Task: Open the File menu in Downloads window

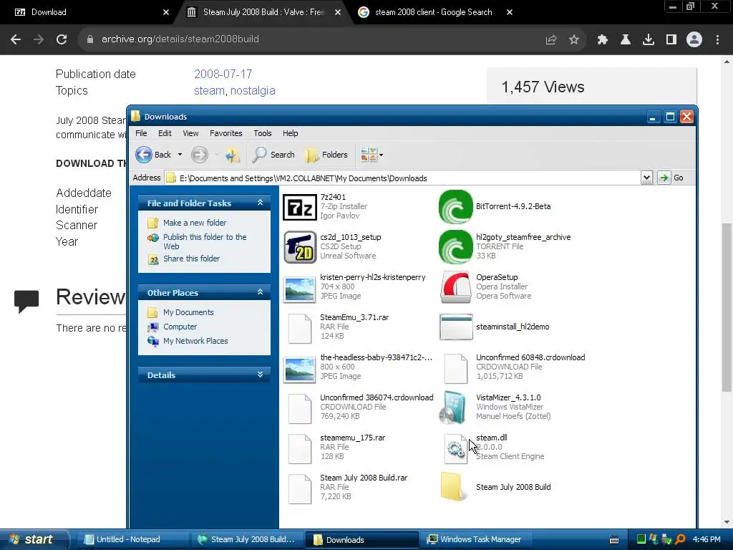Action: [141, 133]
